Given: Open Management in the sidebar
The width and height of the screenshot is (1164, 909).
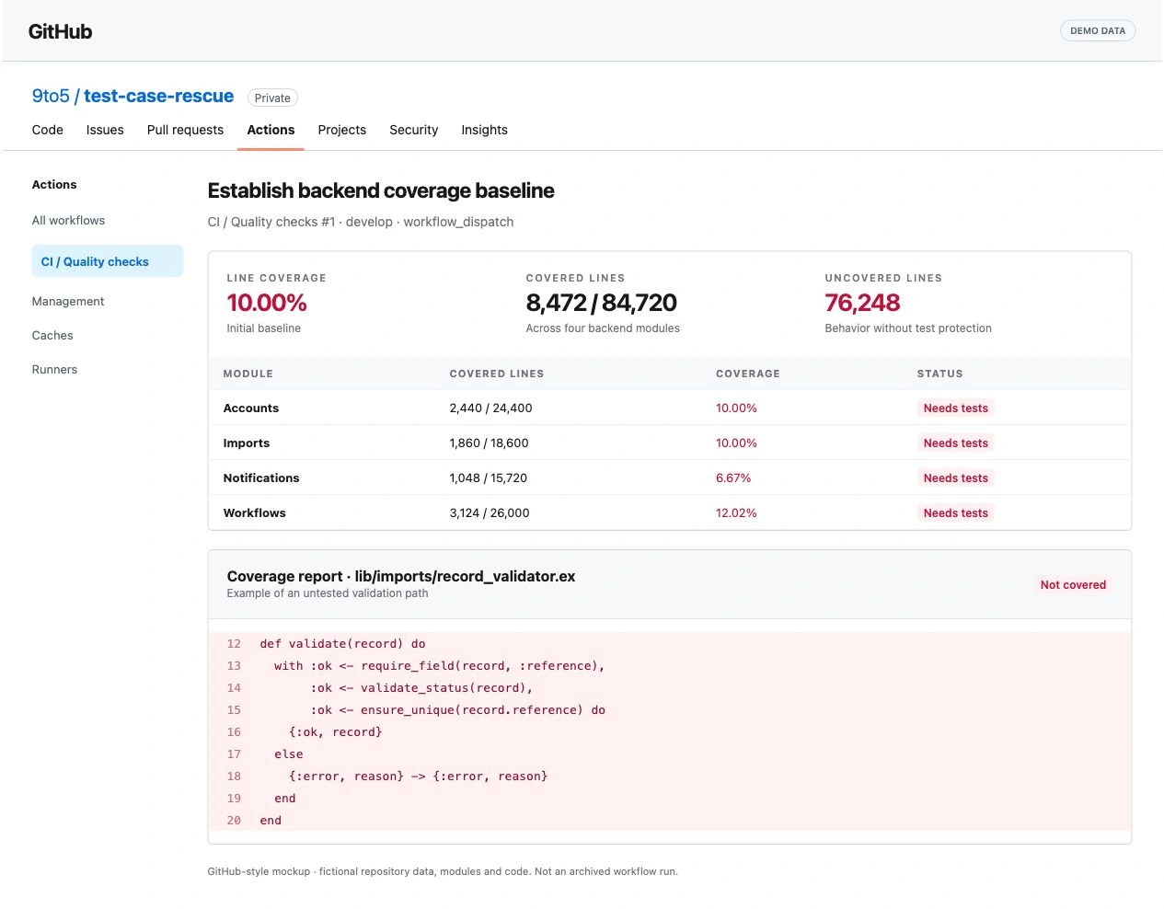Looking at the screenshot, I should 68,301.
